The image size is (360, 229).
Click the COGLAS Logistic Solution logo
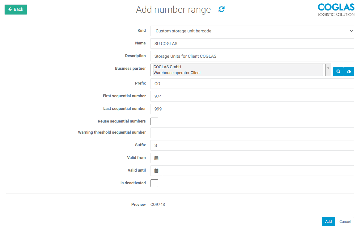(x=336, y=10)
